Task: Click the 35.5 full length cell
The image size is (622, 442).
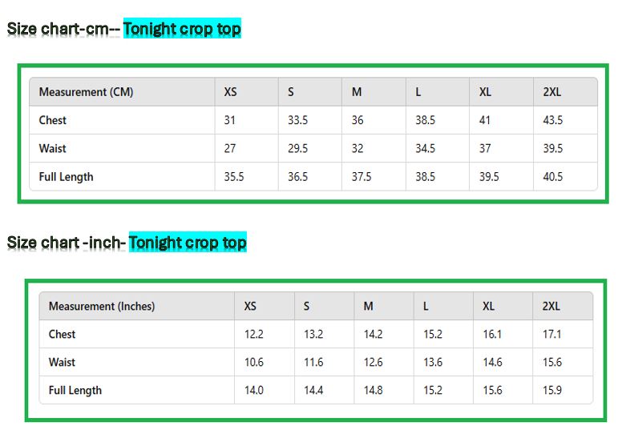Action: (x=234, y=177)
